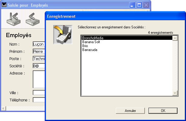Click the list scrollbar down arrow
186x121 pixels.
pos(175,94)
